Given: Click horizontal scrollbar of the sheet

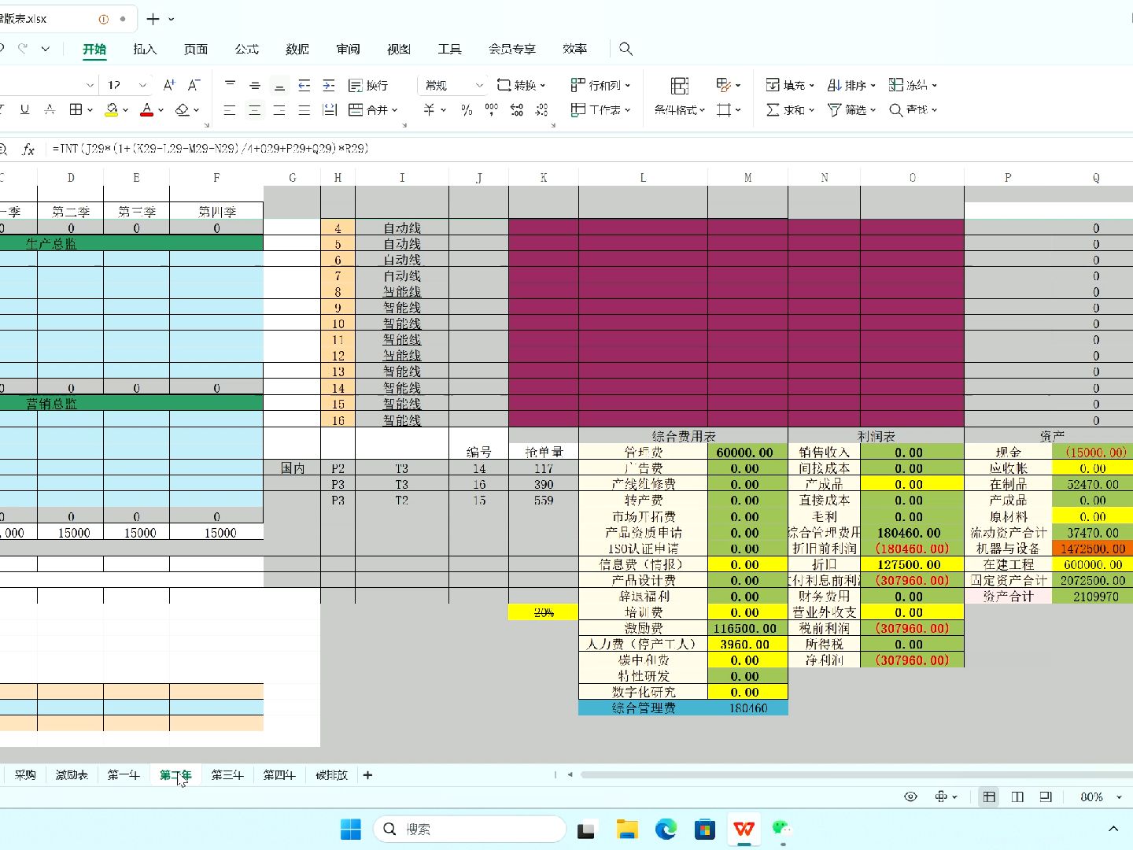Looking at the screenshot, I should point(856,774).
